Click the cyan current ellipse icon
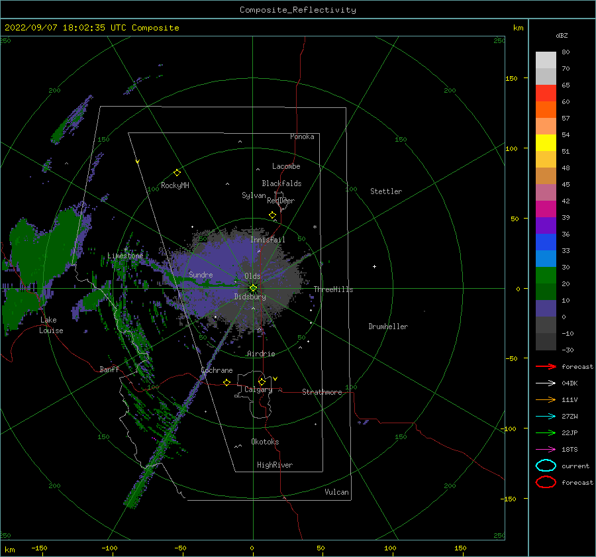 coord(546,466)
